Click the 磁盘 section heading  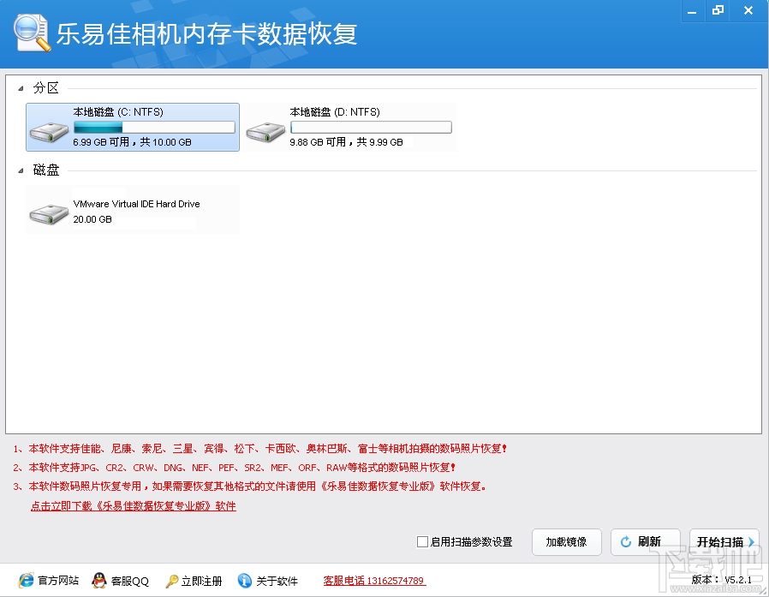(x=45, y=170)
